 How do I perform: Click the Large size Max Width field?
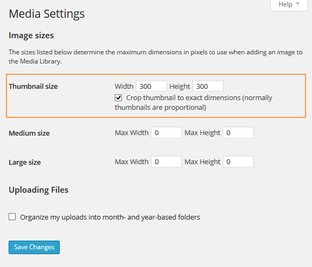[x=167, y=161]
